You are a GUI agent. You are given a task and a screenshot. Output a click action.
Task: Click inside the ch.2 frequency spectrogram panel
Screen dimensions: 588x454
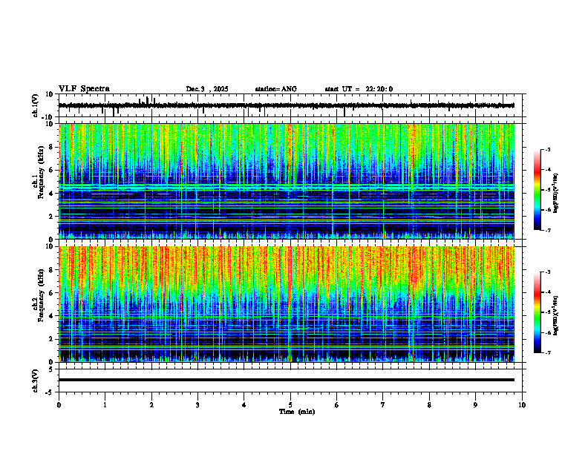click(x=287, y=304)
